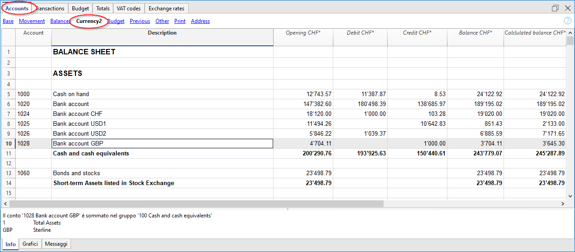The image size is (575, 252).
Task: Open the Budget table tab
Action: point(80,9)
